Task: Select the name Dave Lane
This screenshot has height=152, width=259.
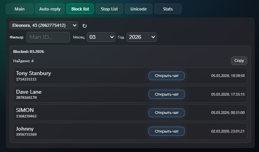Action: coord(29,92)
